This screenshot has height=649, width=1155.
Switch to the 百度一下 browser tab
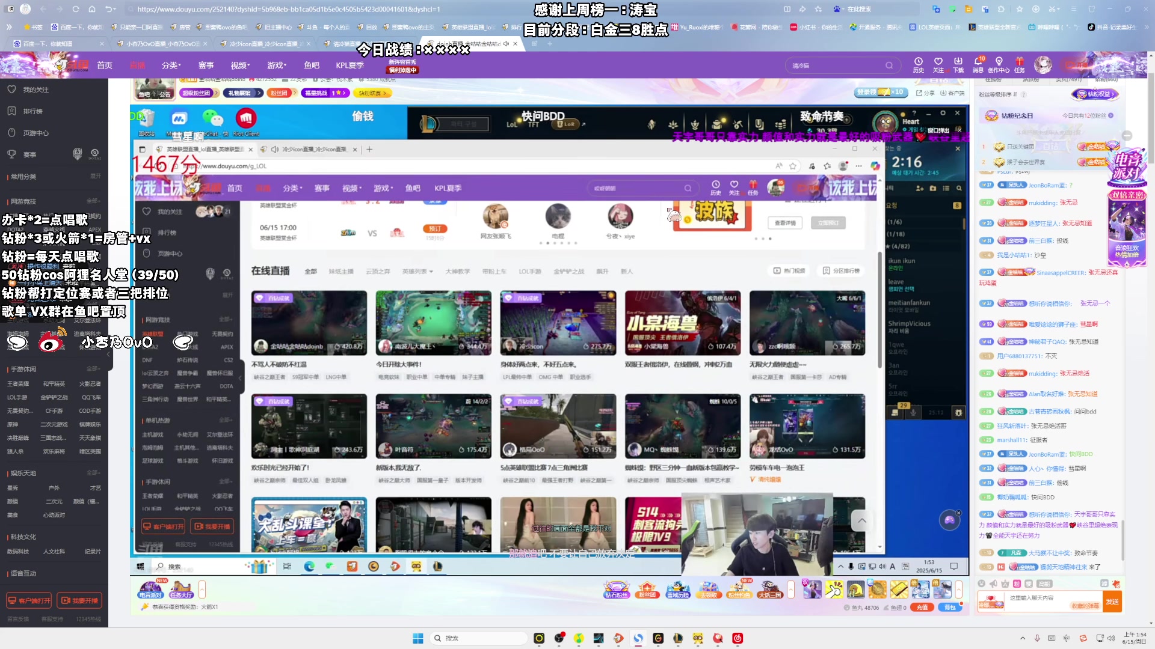pyautogui.click(x=58, y=44)
